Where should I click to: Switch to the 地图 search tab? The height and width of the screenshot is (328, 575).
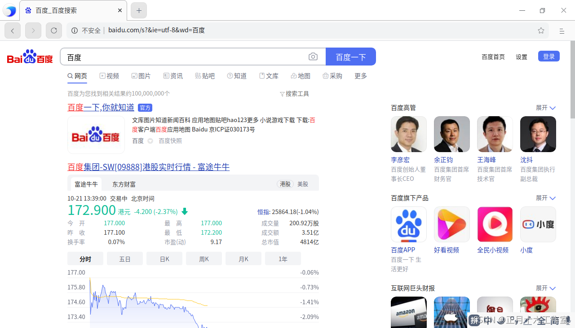pos(301,76)
